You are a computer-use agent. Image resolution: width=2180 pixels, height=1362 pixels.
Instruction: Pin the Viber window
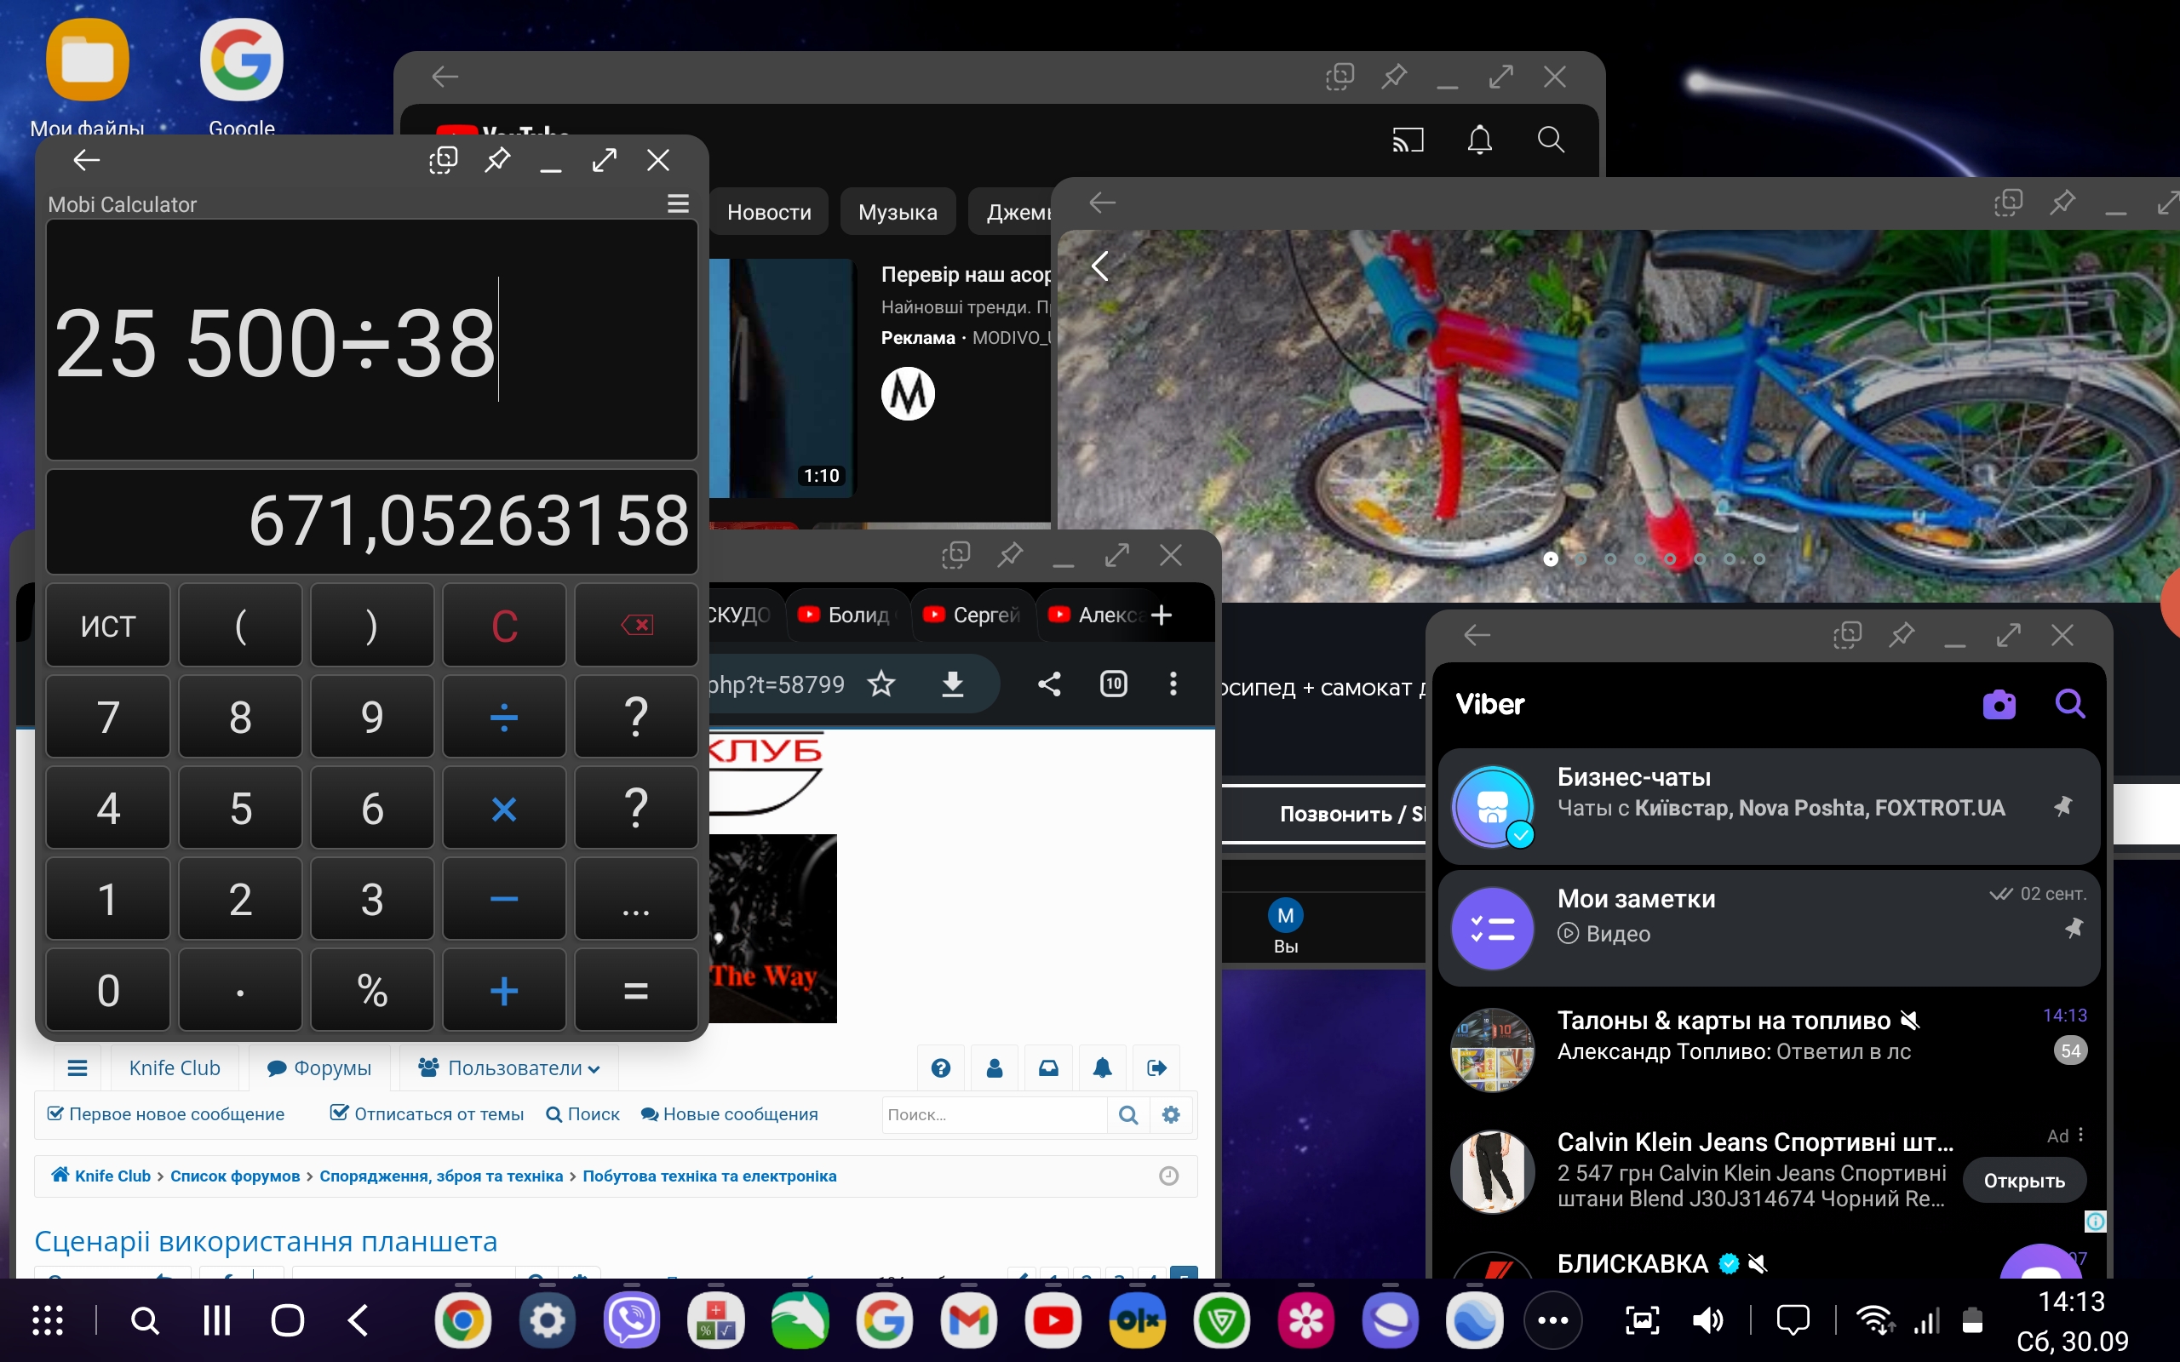click(1901, 635)
